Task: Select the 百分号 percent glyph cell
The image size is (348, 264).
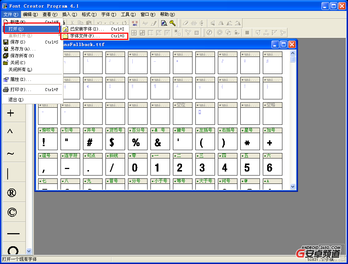Action: click(138, 139)
